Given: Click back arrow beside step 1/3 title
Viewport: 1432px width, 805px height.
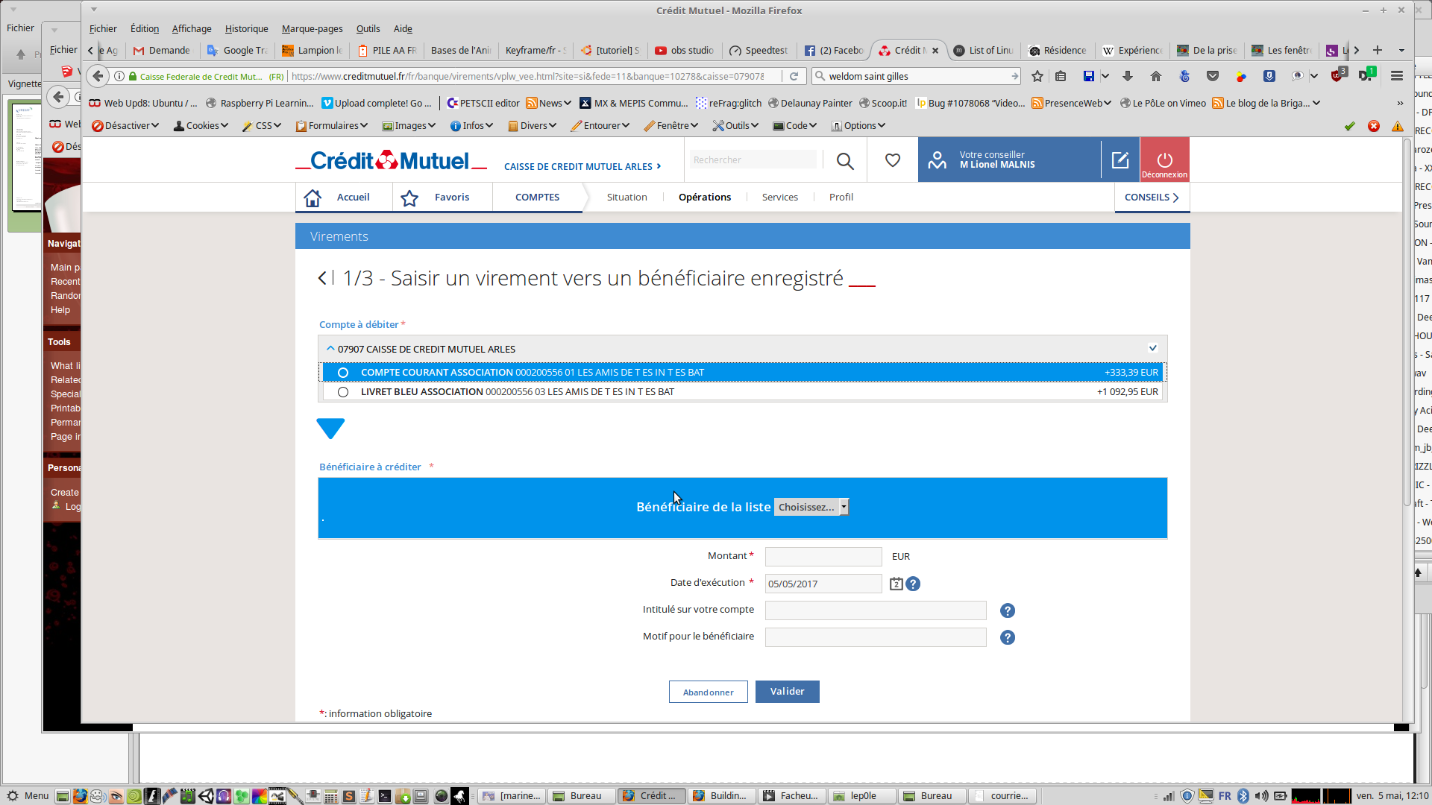Looking at the screenshot, I should (x=322, y=278).
